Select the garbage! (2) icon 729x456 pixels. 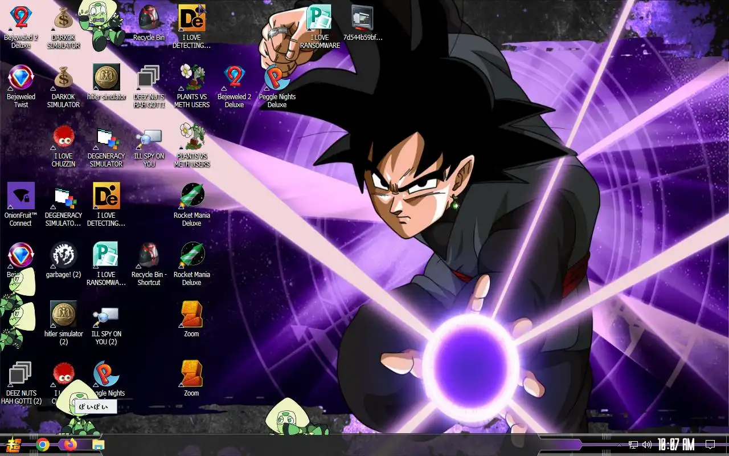tap(63, 256)
